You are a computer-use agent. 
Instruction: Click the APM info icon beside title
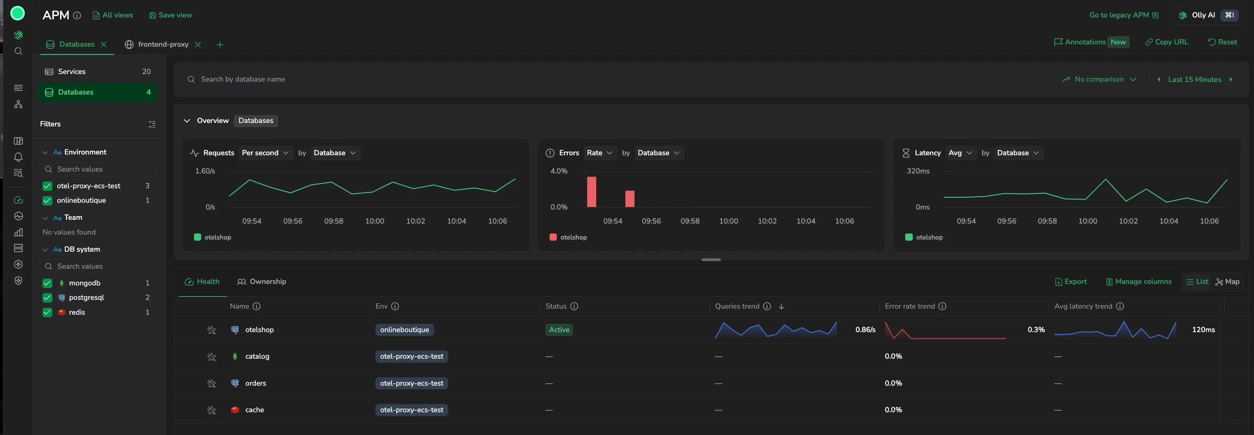77,16
